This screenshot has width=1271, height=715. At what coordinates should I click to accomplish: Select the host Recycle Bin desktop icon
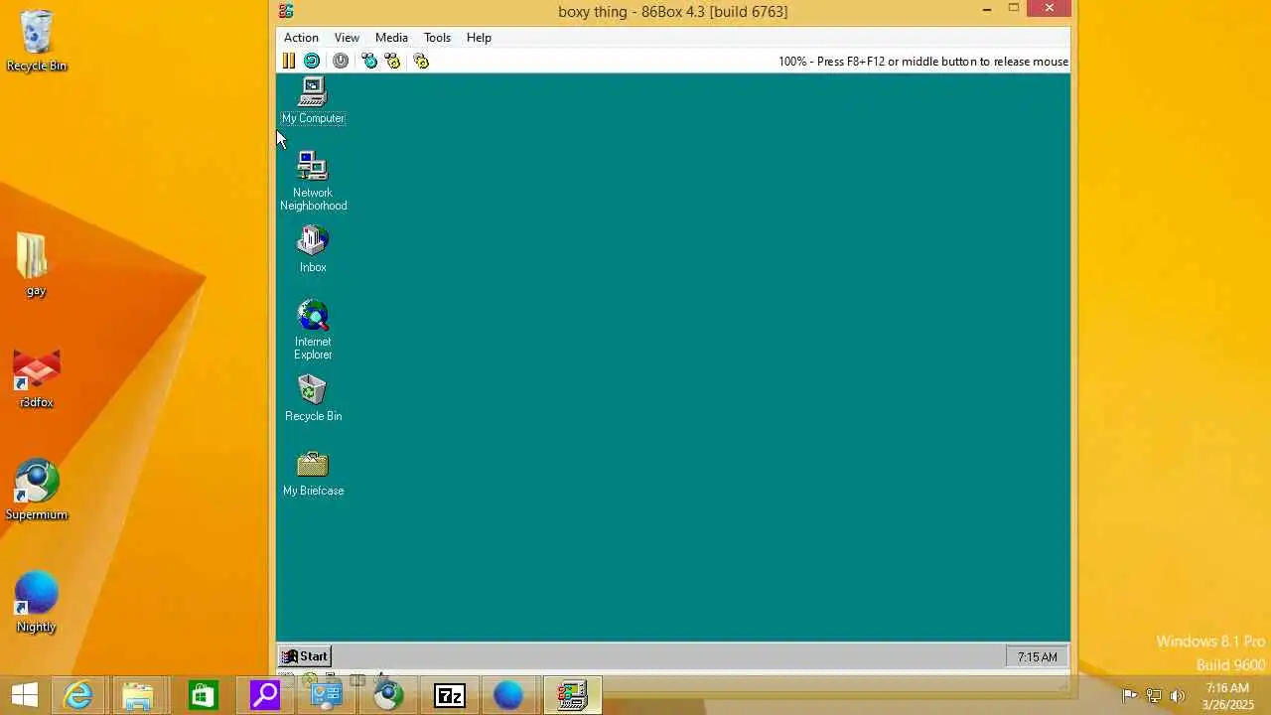(37, 41)
